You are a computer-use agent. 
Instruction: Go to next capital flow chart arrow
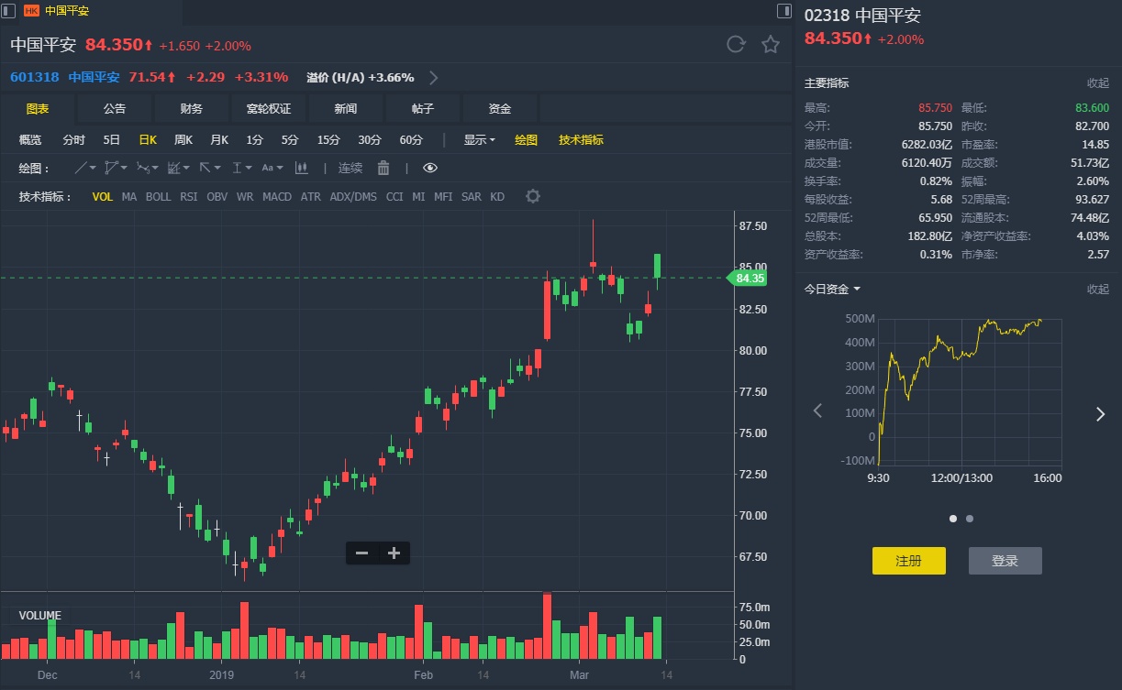click(1100, 413)
